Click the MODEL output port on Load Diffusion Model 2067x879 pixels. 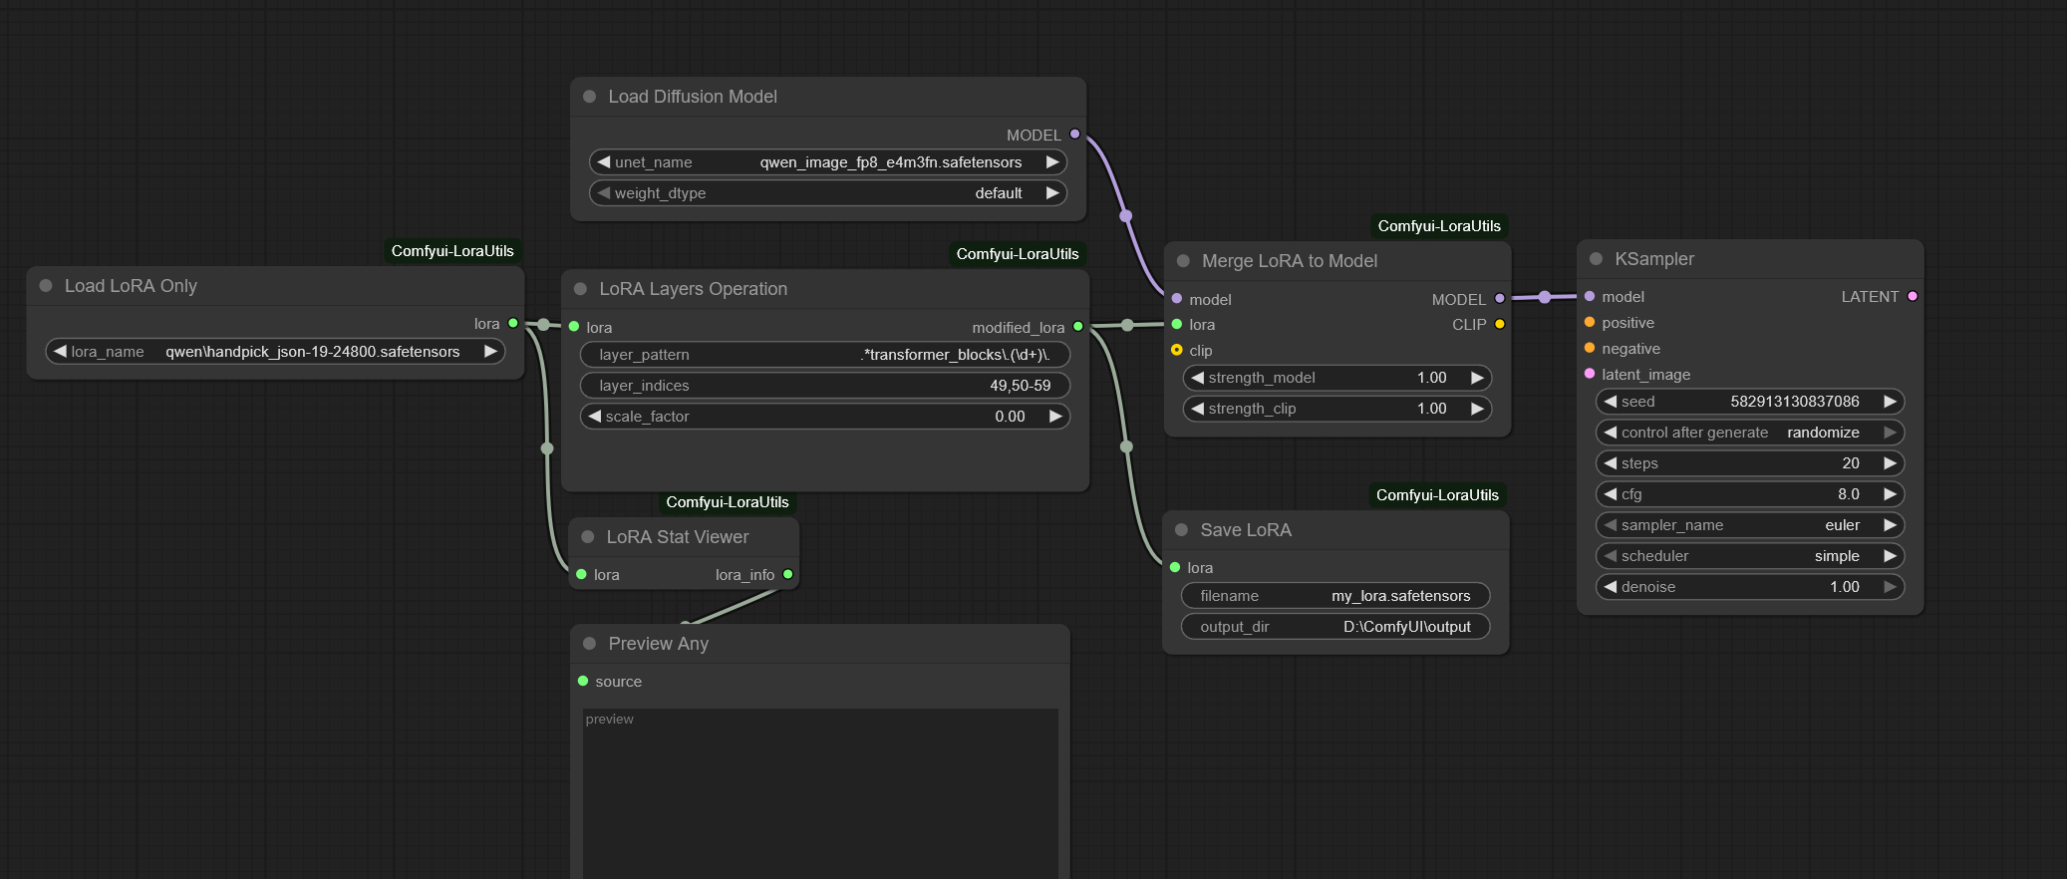pyautogui.click(x=1074, y=135)
